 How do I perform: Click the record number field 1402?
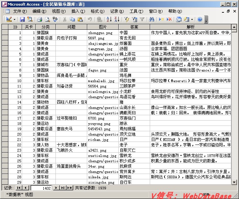(x=41, y=188)
